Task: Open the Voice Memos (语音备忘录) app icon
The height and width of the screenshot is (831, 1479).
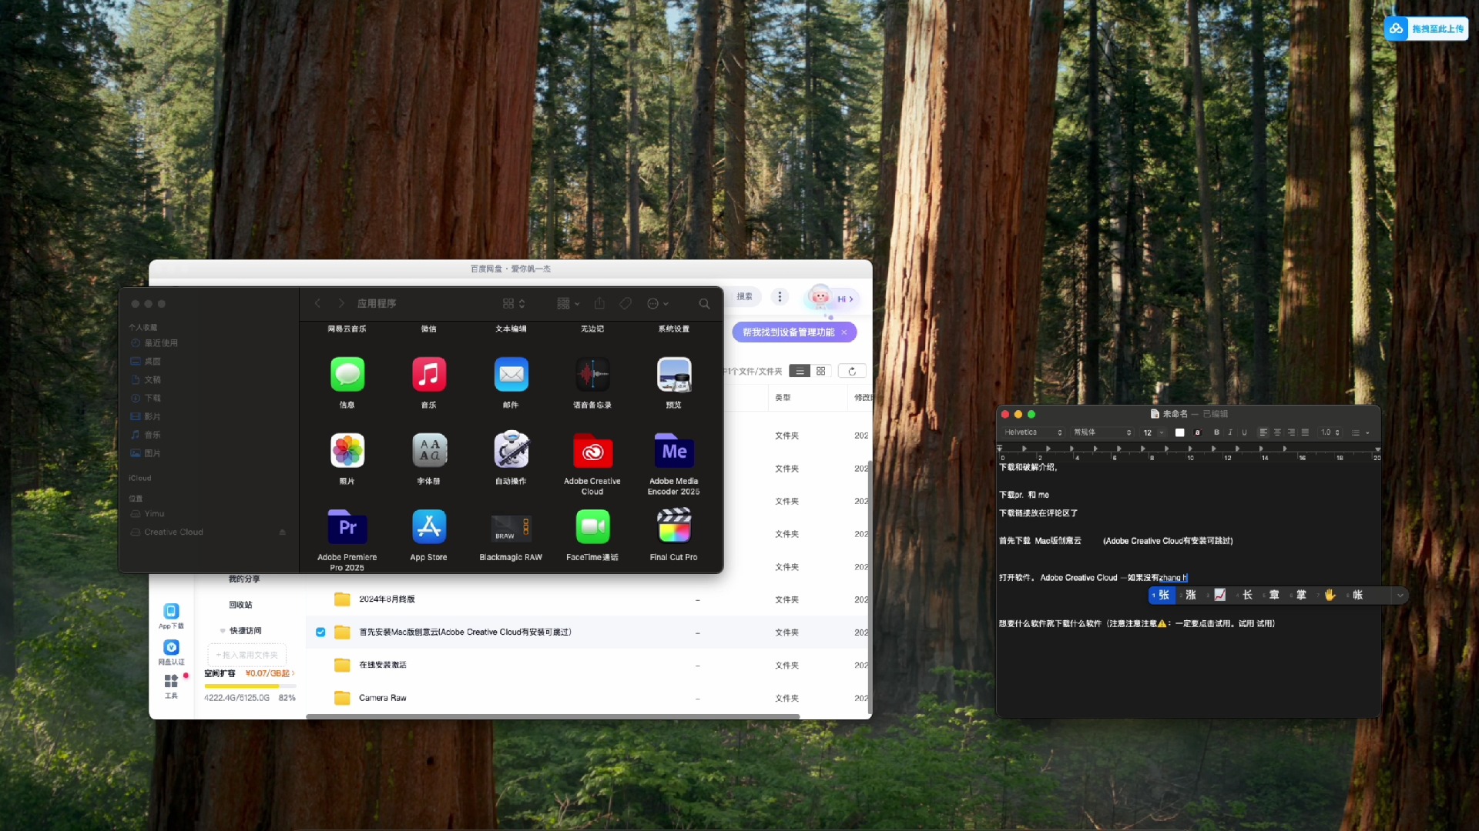Action: (592, 375)
